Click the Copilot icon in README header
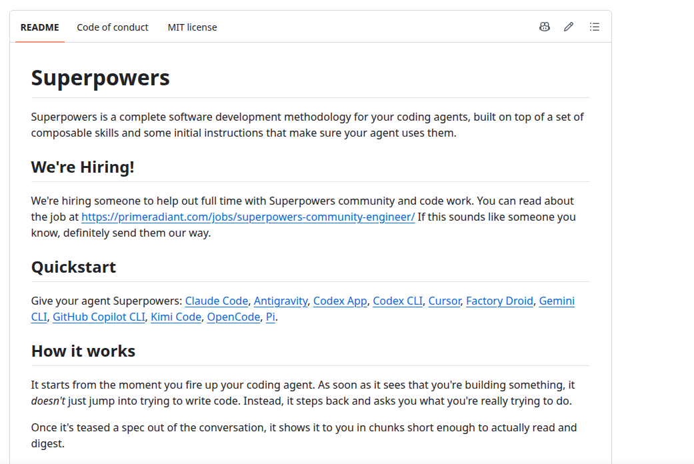Image resolution: width=694 pixels, height=464 pixels. click(x=545, y=27)
